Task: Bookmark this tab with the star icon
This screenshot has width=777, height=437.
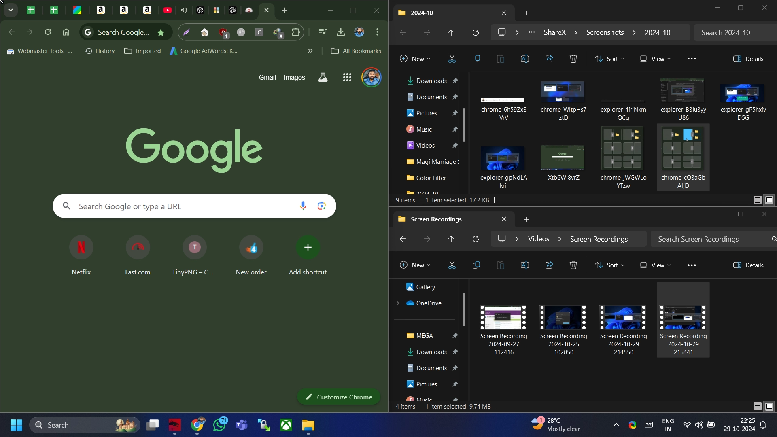Action: 161,32
